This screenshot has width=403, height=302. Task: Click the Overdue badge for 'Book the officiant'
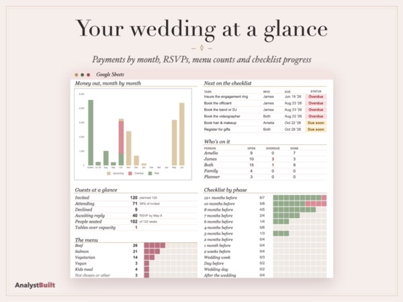tap(316, 103)
